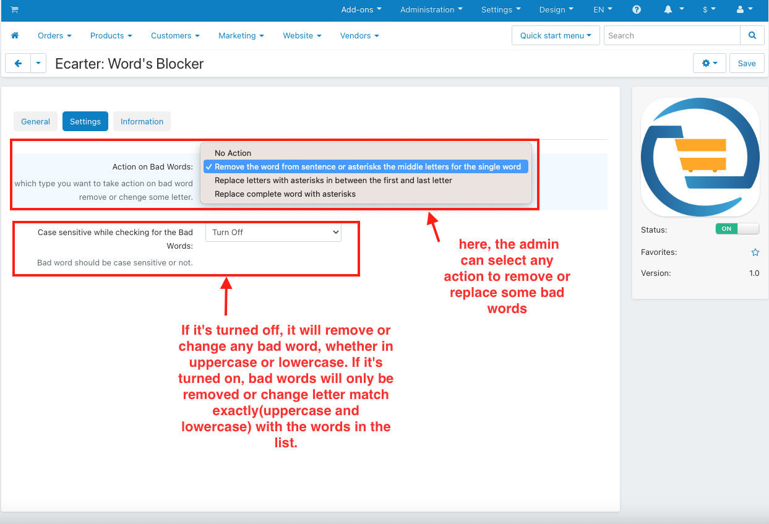Viewport: 769px width, 524px height.
Task: Click into the Search field
Action: coord(672,35)
